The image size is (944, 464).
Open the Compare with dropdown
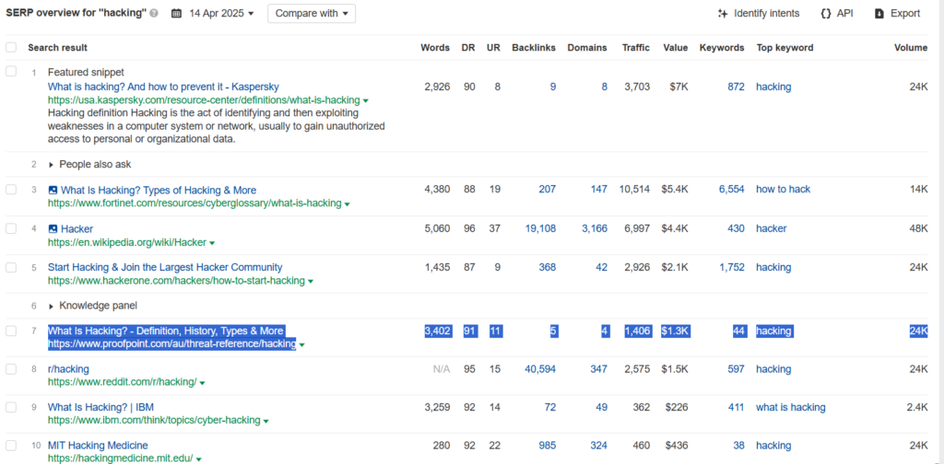point(312,13)
